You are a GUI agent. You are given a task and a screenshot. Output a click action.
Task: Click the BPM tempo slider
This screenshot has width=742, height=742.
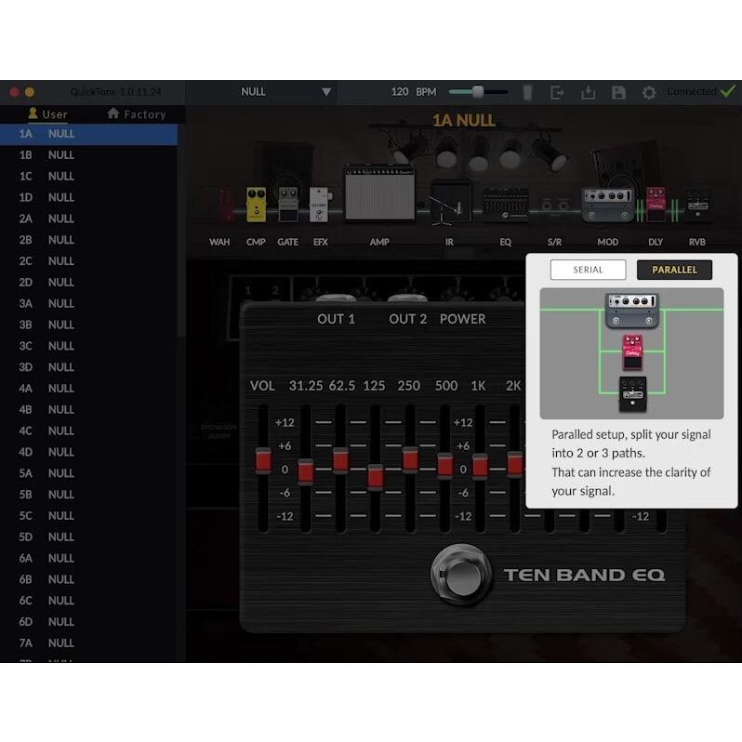point(478,92)
